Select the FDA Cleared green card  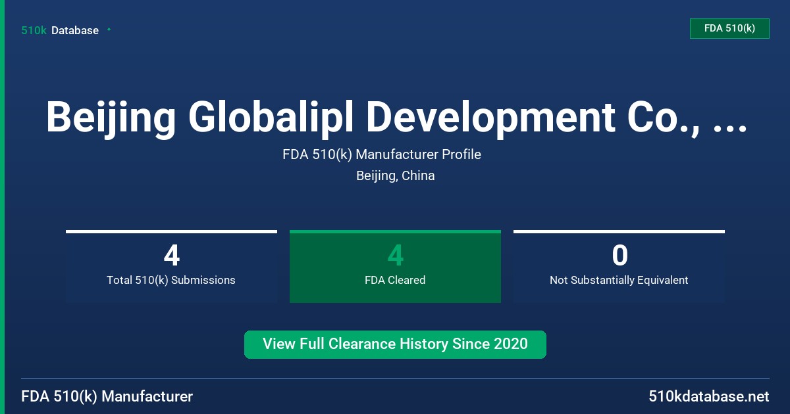tap(395, 267)
